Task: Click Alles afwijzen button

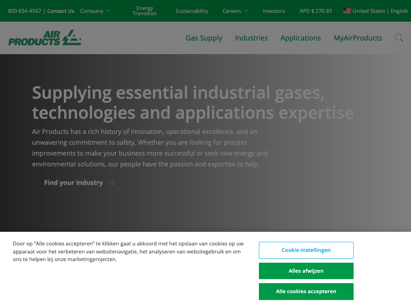Action: coord(306,271)
